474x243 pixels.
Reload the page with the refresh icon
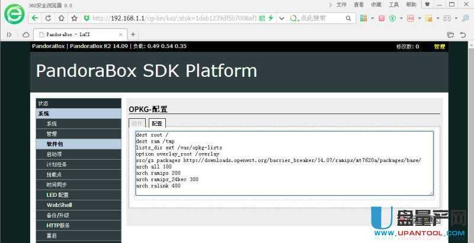click(x=48, y=18)
